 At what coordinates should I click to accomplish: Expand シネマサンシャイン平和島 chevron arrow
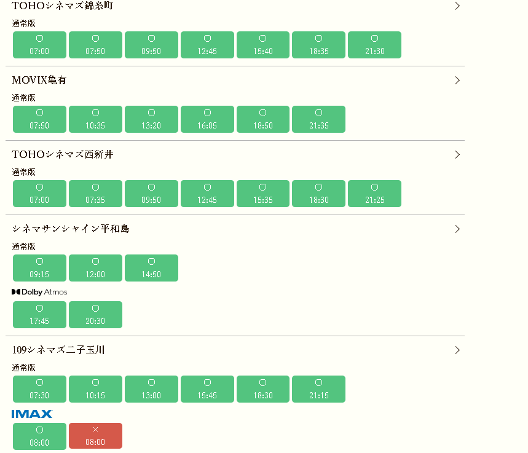(x=457, y=229)
